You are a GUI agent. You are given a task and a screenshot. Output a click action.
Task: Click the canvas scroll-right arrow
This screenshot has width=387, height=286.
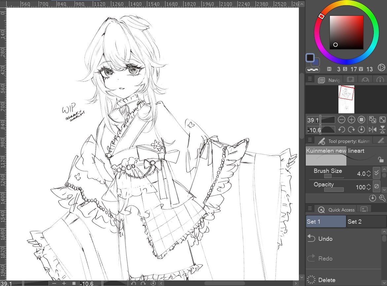click(x=296, y=283)
